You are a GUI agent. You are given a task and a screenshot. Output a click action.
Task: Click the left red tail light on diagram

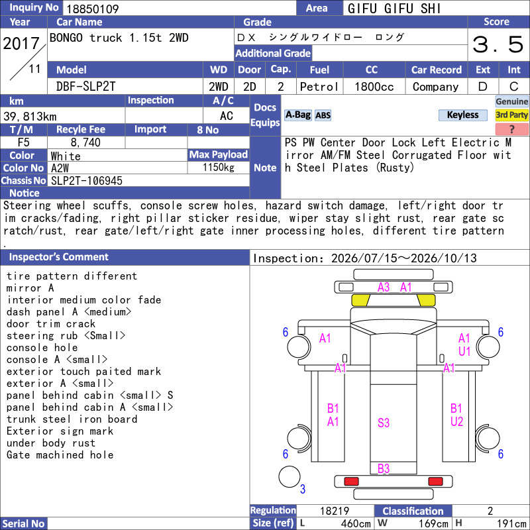[x=351, y=482]
